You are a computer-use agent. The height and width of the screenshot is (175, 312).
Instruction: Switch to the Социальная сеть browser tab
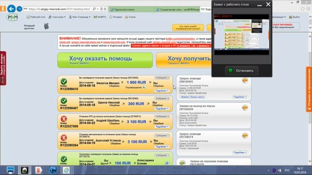pyautogui.click(x=177, y=9)
